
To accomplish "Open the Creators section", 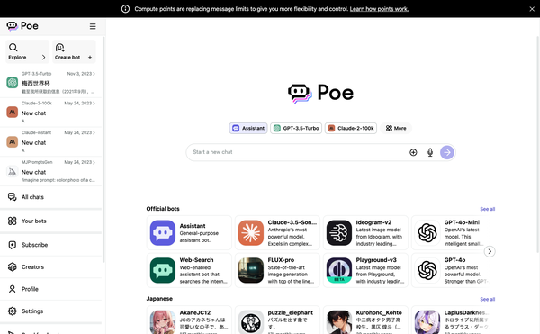I will [51, 266].
